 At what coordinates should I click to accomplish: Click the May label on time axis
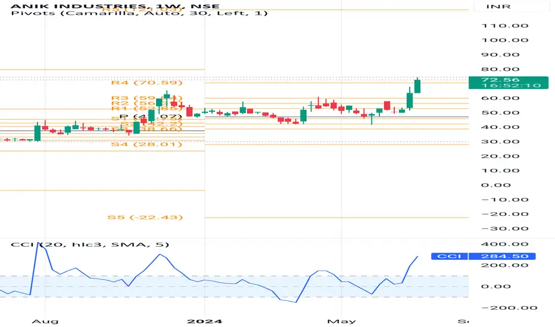point(341,321)
